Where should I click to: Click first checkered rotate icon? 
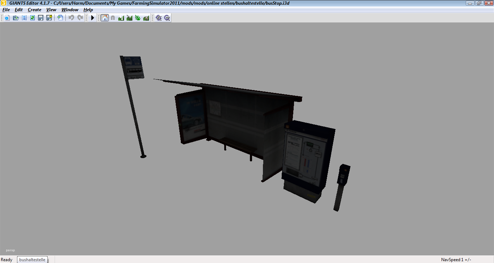click(x=158, y=18)
